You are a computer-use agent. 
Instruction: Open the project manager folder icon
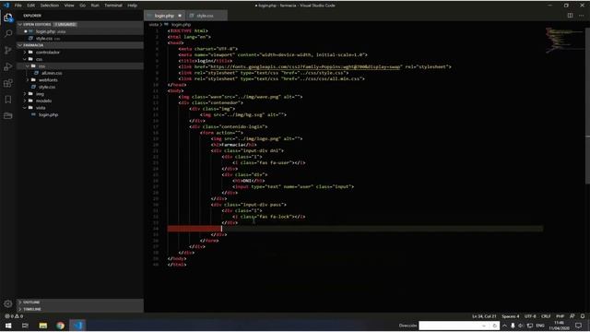[x=8, y=115]
